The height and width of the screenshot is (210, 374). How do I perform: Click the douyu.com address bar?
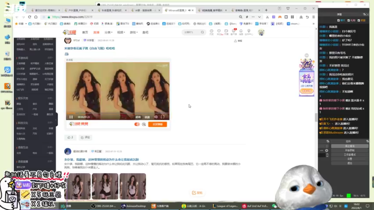(141, 17)
